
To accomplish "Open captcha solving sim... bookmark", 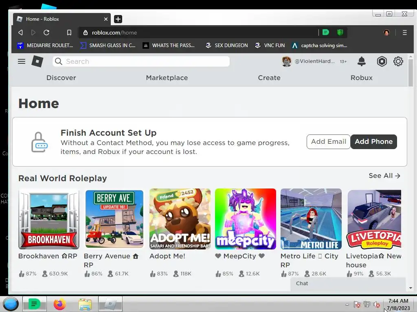I will [319, 45].
